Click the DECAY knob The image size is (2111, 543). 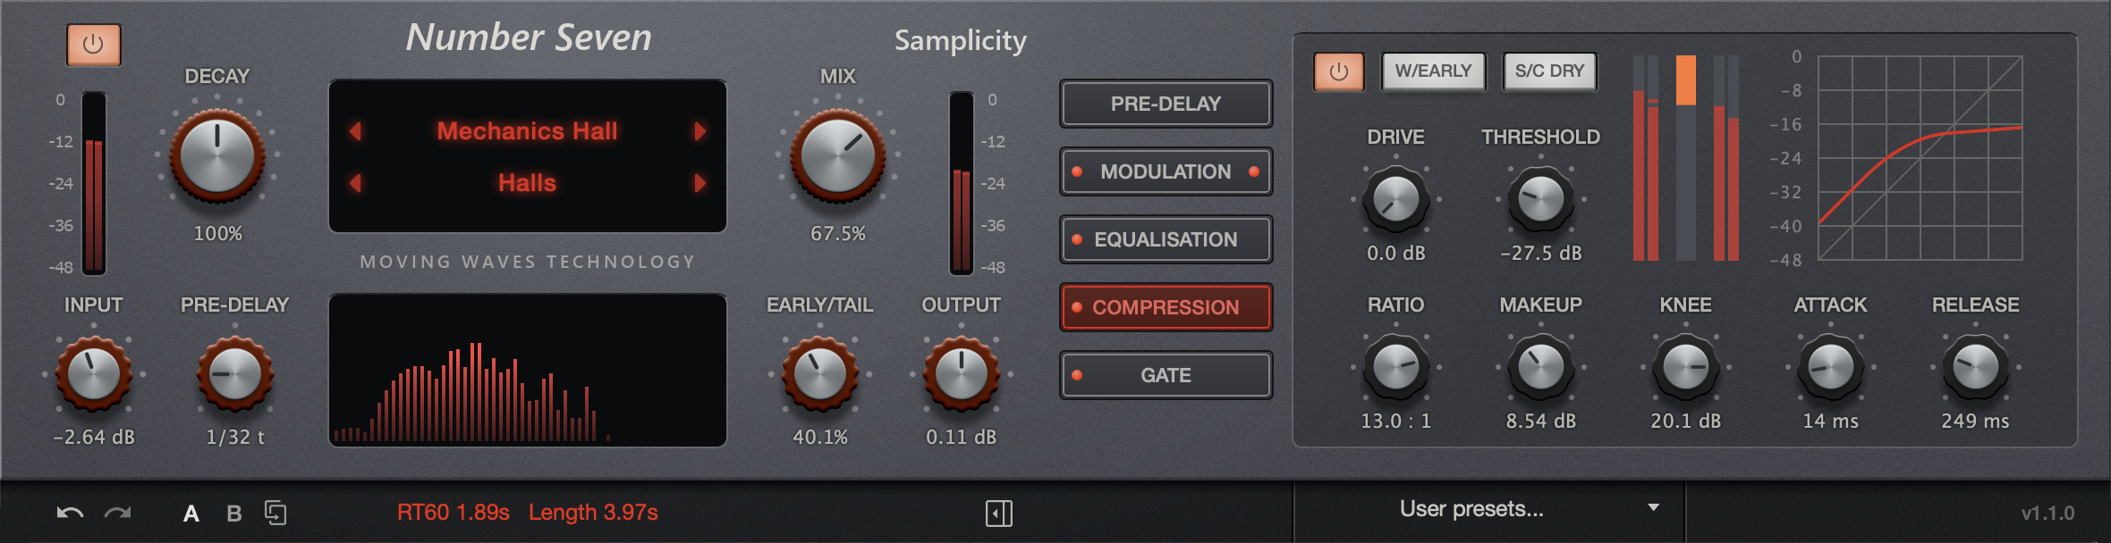tap(217, 155)
